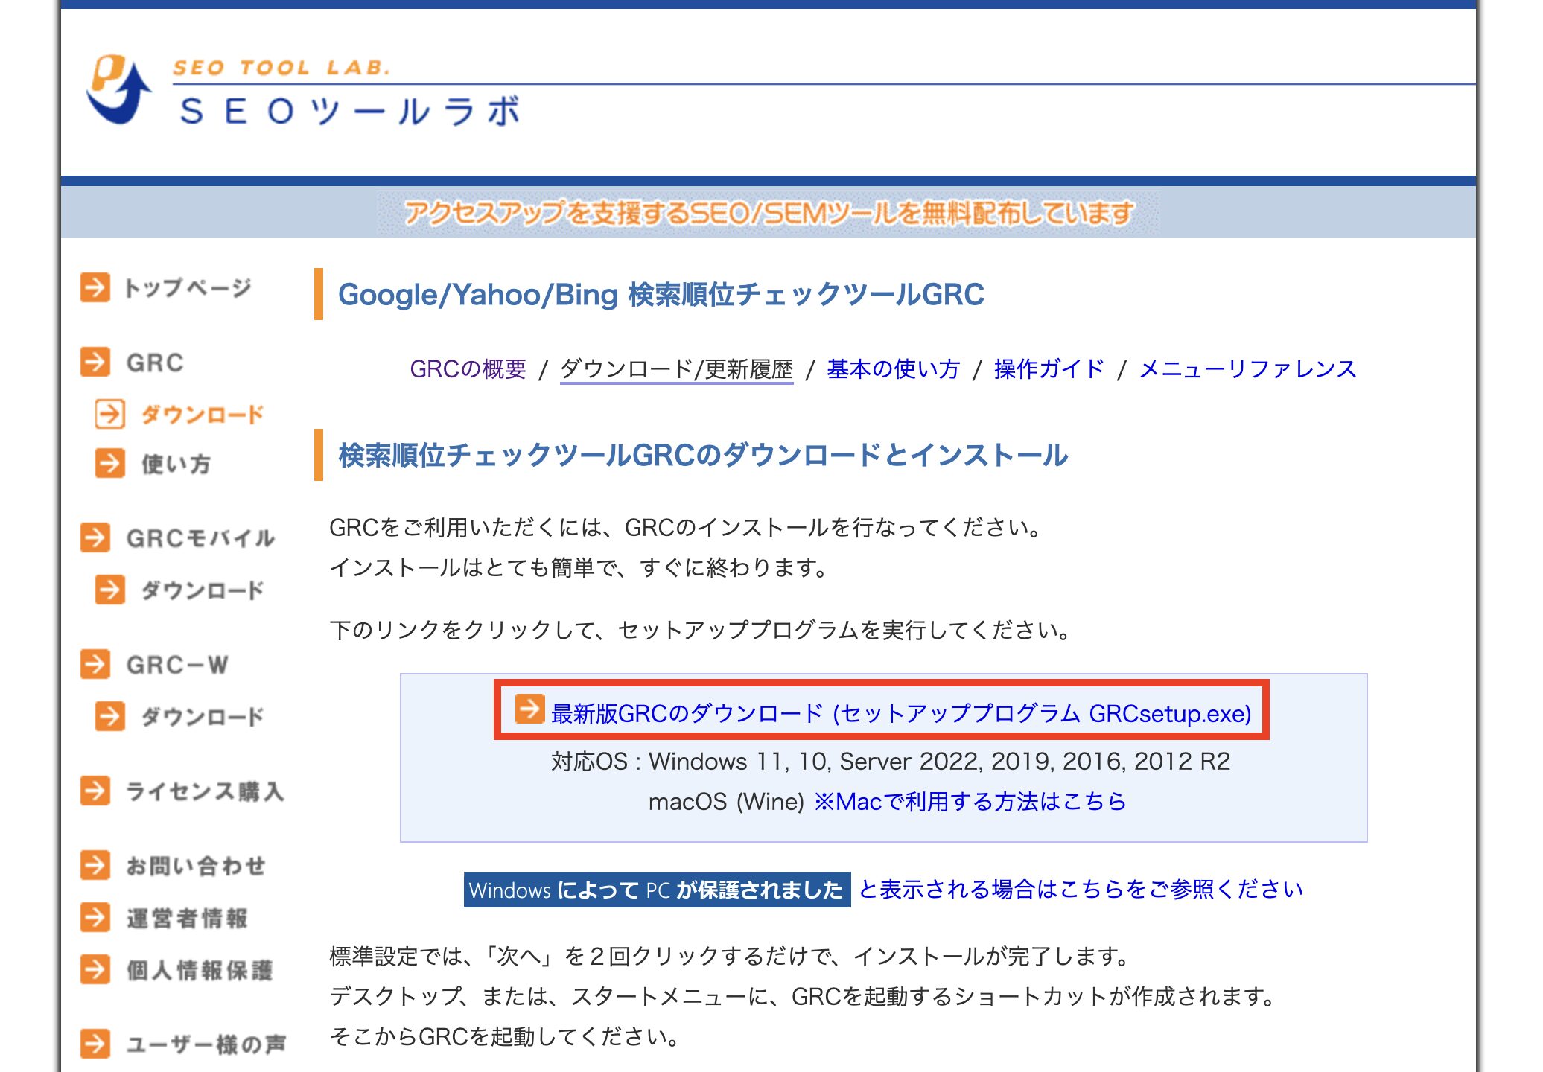
Task: Open 個人情報保護 in the sidebar
Action: point(200,970)
